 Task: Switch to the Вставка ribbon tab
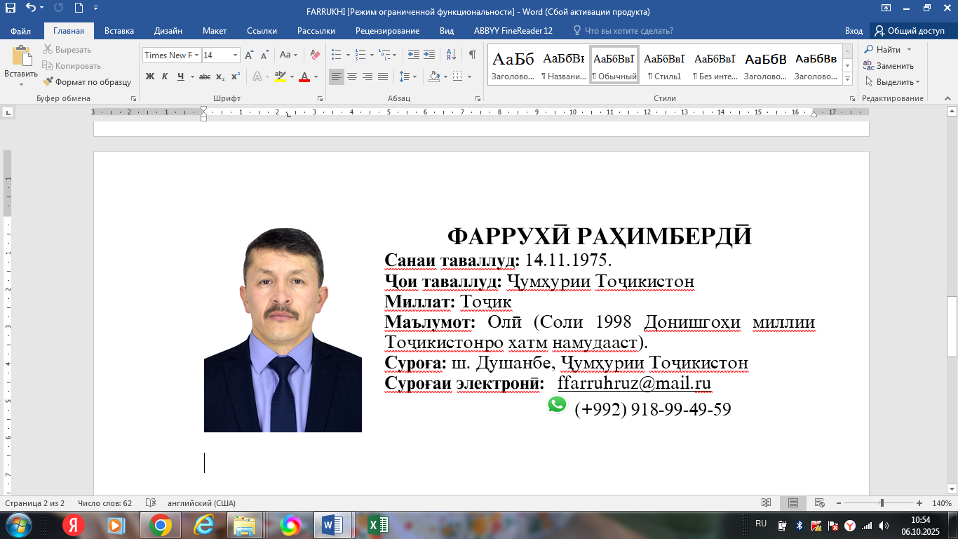(x=119, y=31)
